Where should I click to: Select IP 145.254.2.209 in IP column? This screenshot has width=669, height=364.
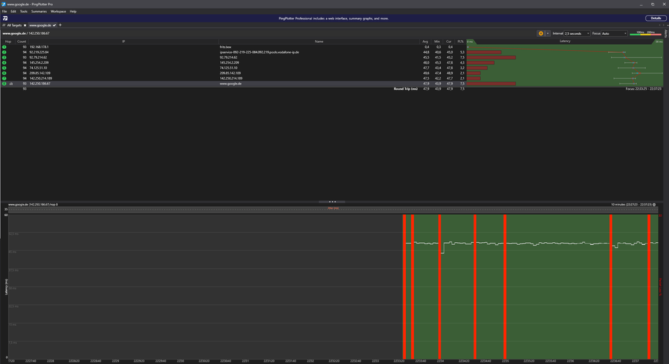(38, 63)
